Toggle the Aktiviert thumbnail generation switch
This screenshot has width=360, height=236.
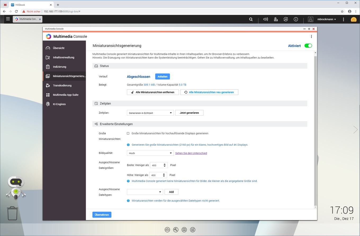pos(308,46)
